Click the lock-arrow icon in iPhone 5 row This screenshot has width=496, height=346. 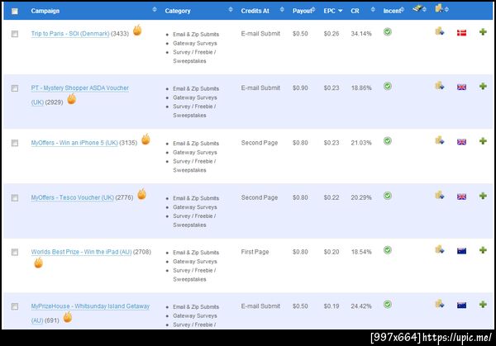(440, 140)
